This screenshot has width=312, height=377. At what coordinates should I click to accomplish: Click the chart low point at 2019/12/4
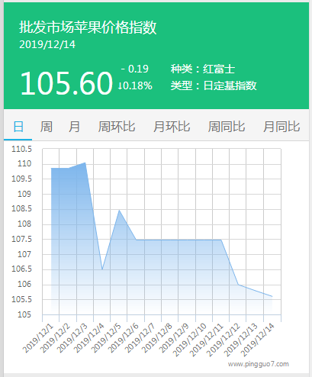(x=102, y=269)
